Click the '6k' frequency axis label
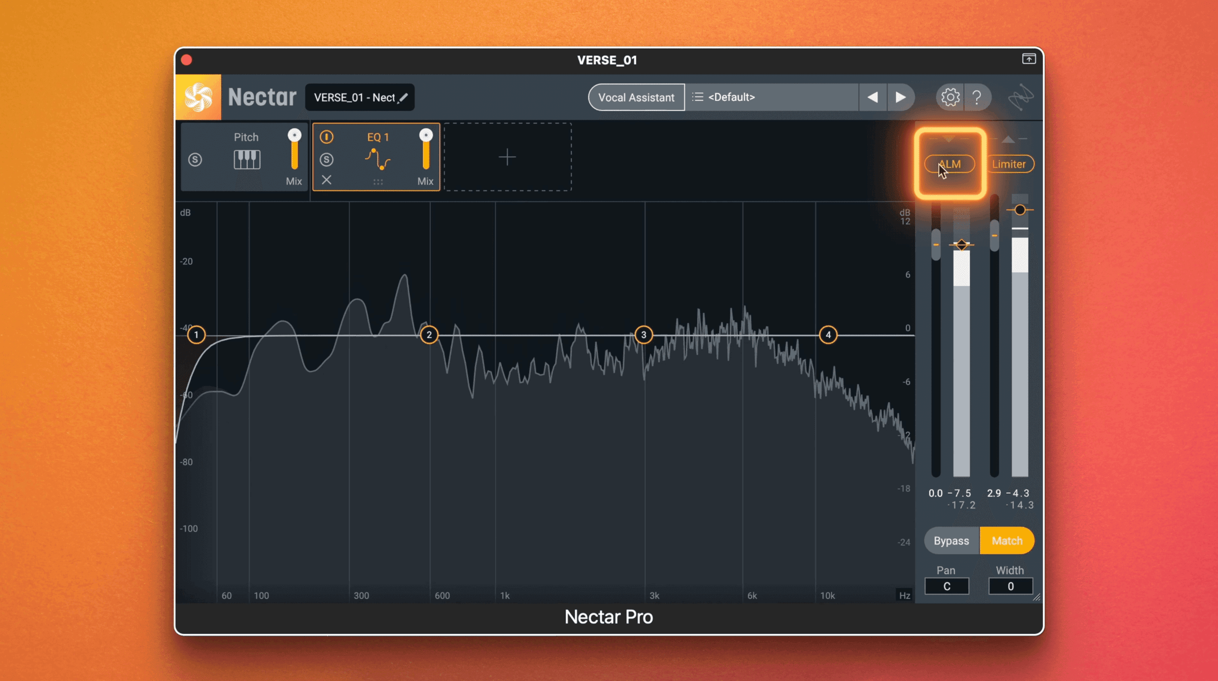The width and height of the screenshot is (1218, 681). [752, 596]
